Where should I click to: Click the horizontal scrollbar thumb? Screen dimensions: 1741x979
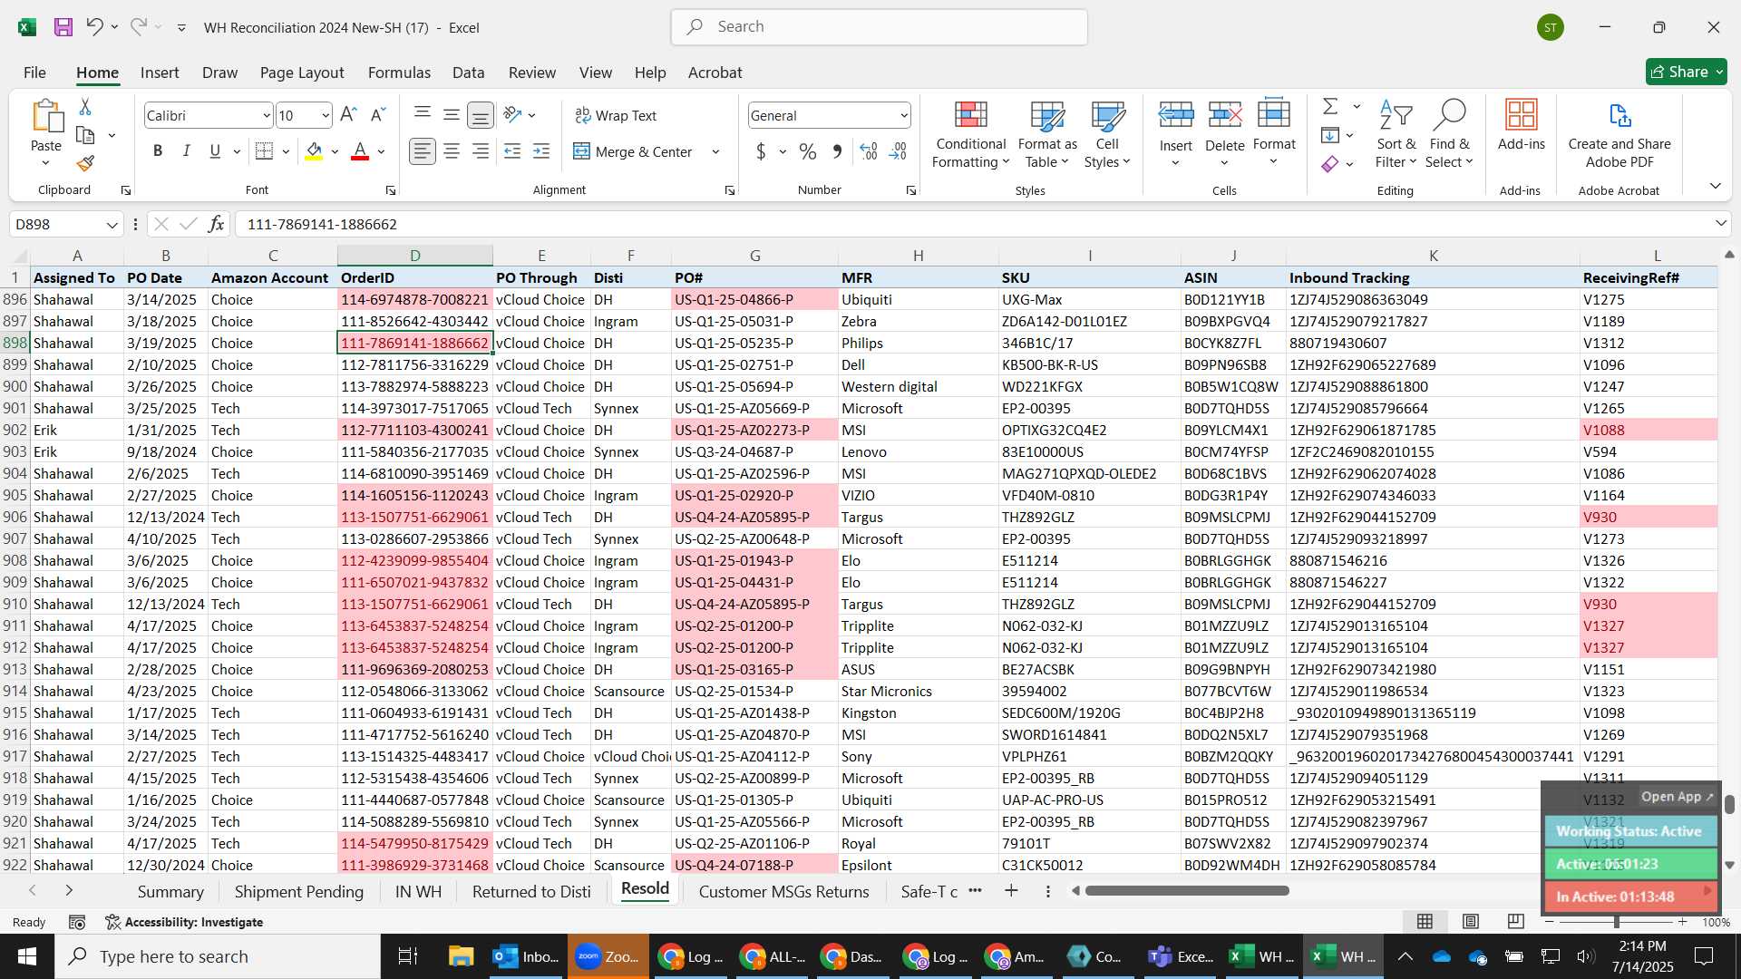(x=1186, y=891)
